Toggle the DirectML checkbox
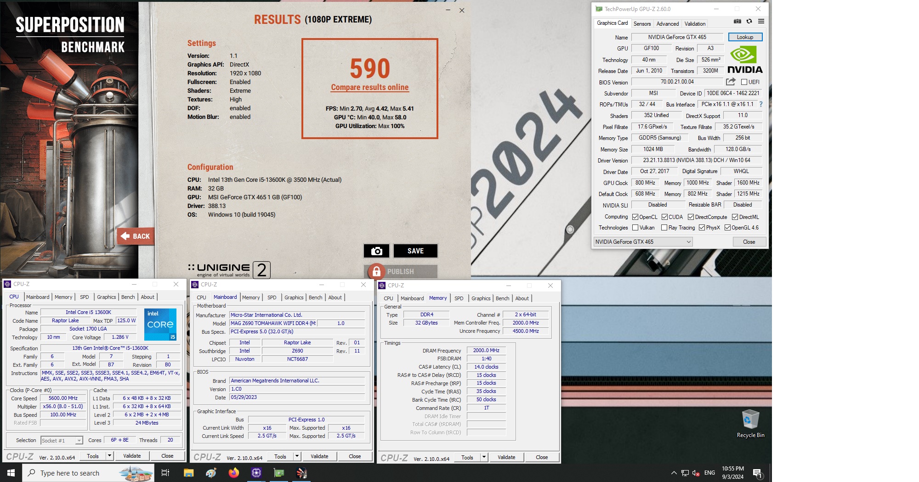The height and width of the screenshot is (482, 919). (735, 217)
